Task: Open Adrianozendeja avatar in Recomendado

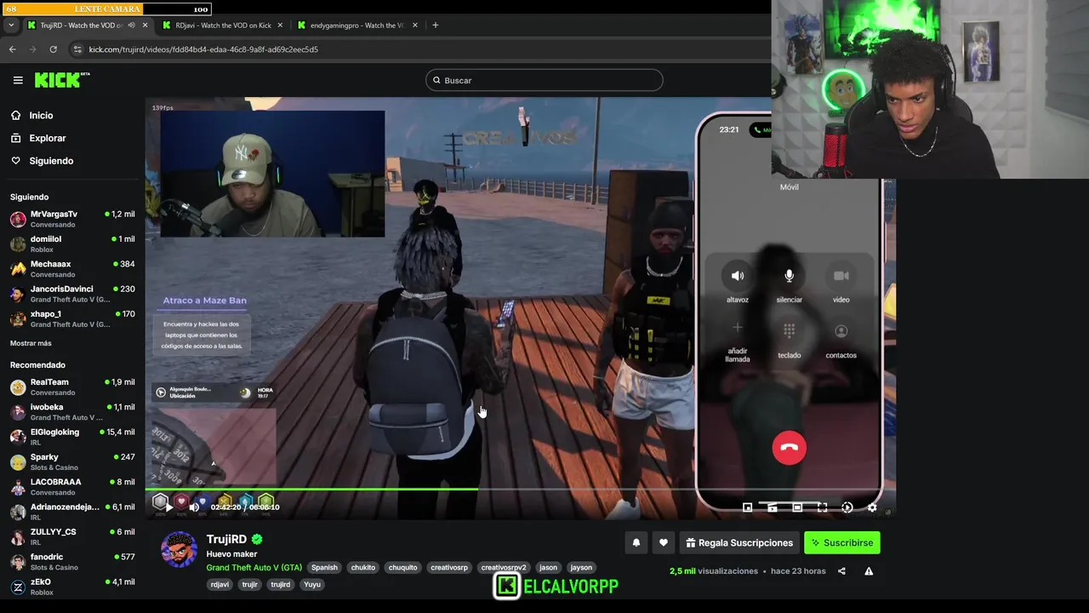Action: click(x=18, y=512)
